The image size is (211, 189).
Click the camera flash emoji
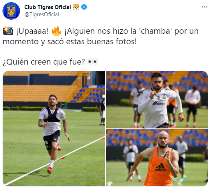click(8, 31)
